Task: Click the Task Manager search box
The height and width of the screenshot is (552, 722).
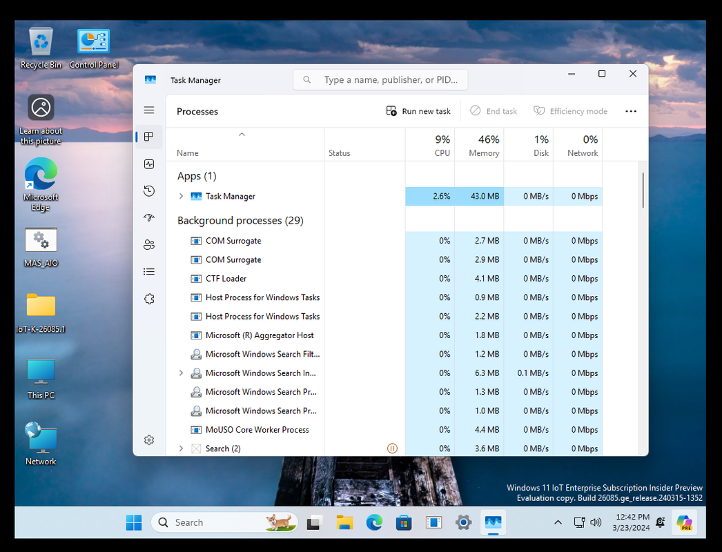Action: [x=380, y=79]
